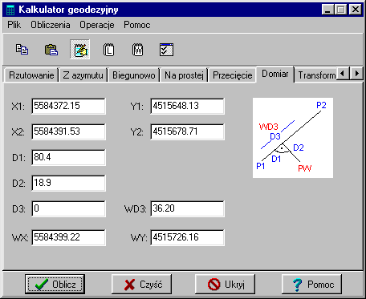Open the Operacje menu
Screen dimensions: 366x299
point(97,25)
